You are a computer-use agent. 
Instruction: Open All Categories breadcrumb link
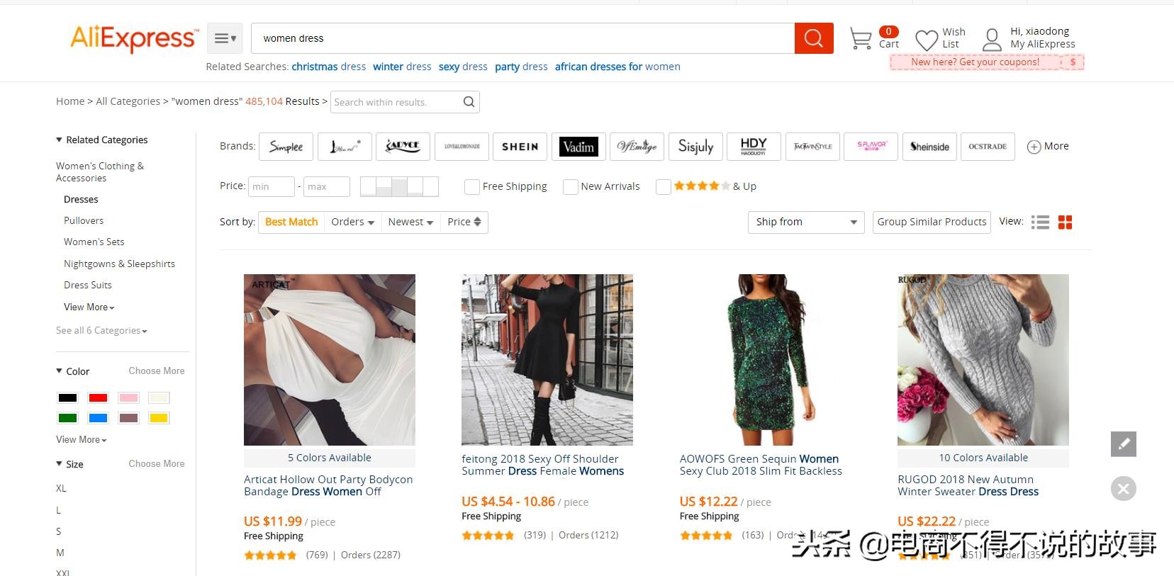(128, 101)
